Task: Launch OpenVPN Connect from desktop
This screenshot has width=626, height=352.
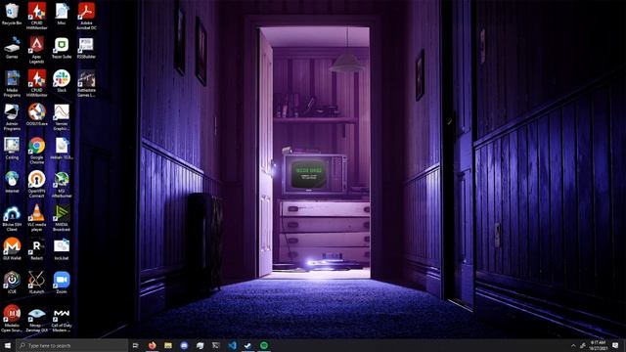Action: coord(37,184)
